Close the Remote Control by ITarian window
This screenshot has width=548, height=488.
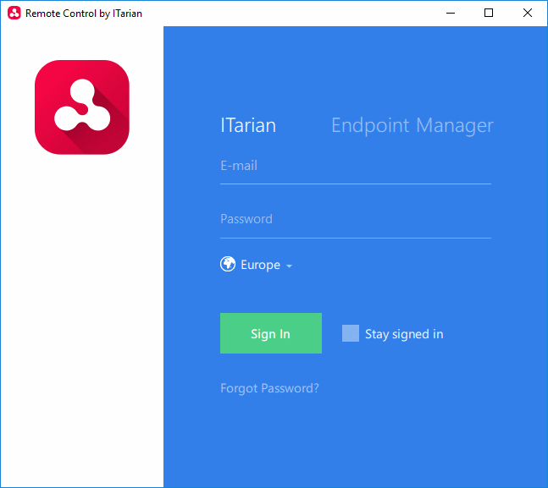tap(528, 13)
